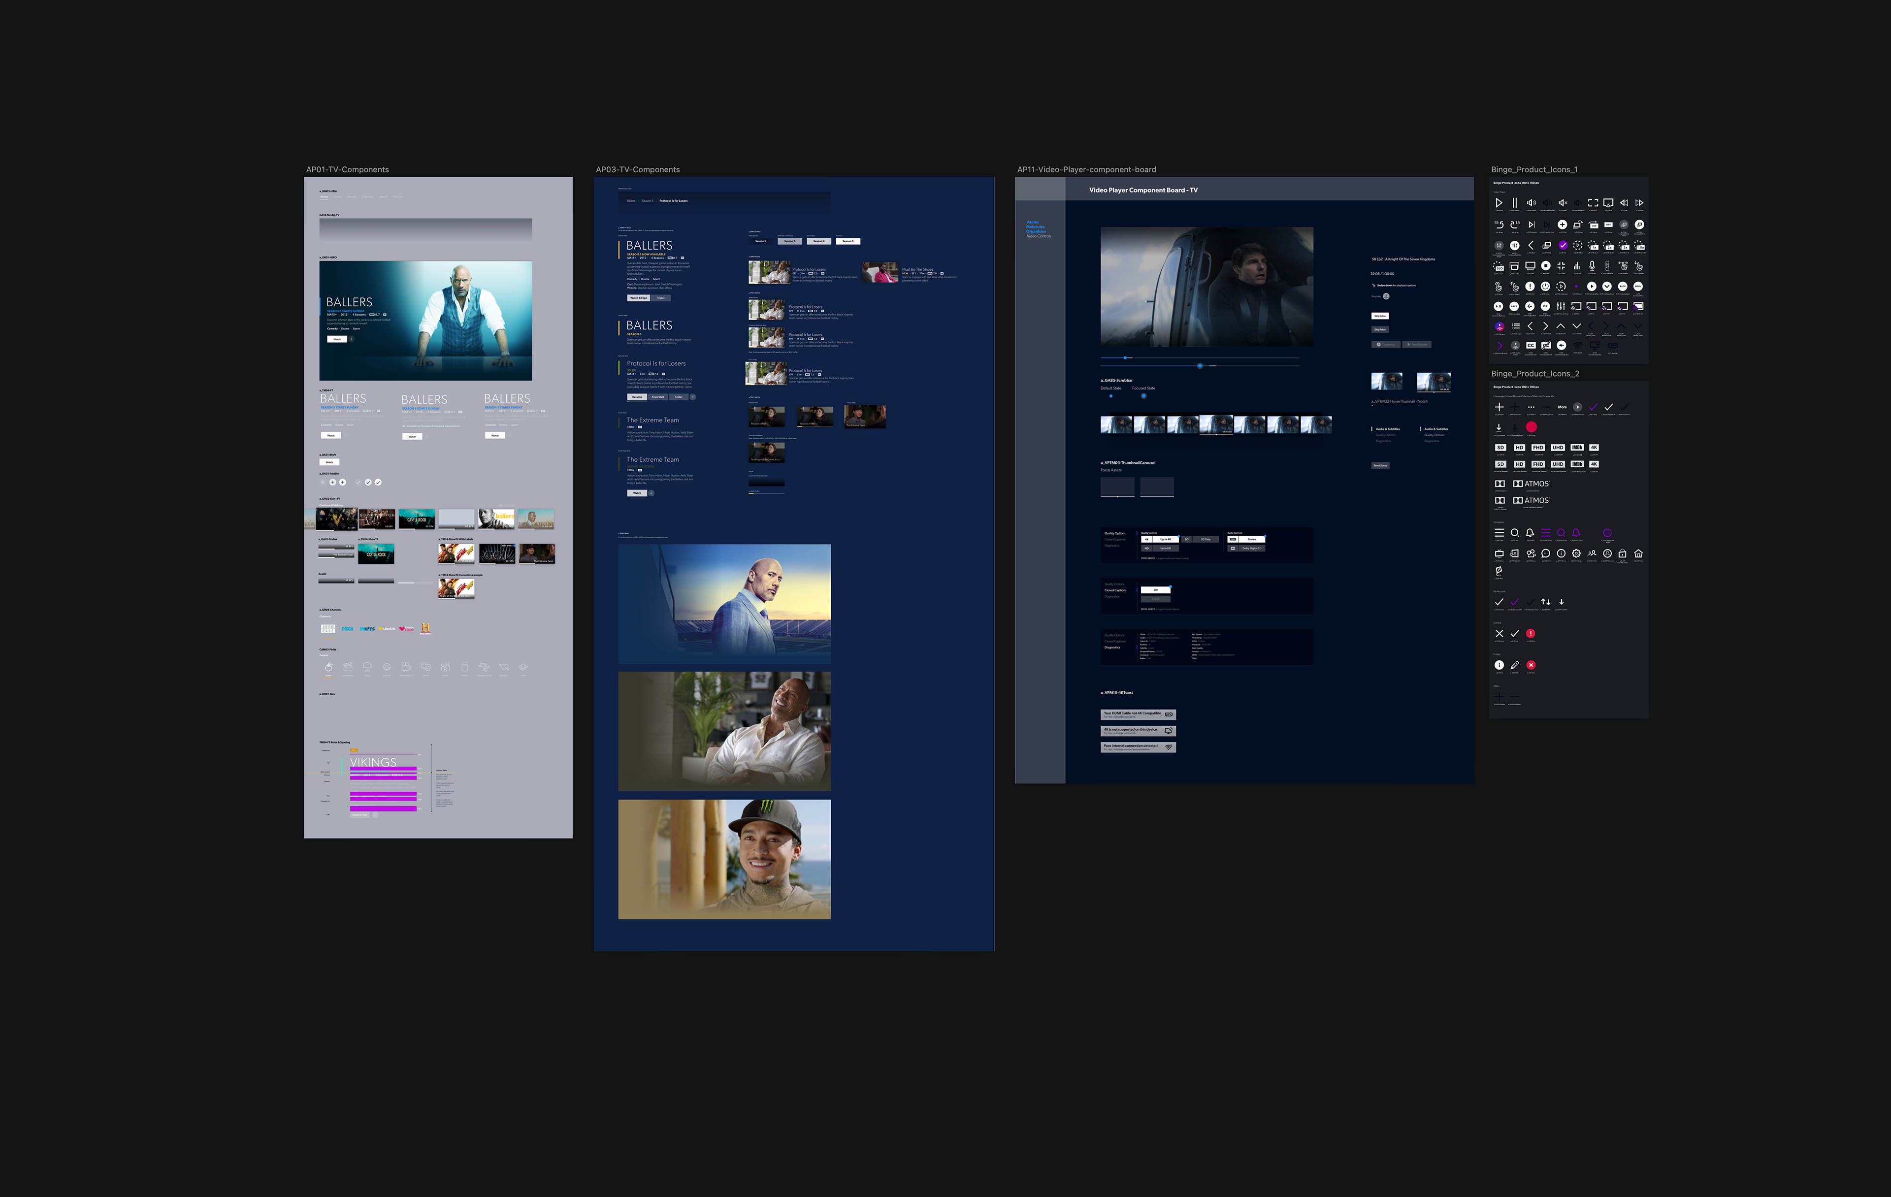The image size is (1891, 1197).
Task: Click the settings gear icon in Binge_Product_Icons_2
Action: [1577, 554]
